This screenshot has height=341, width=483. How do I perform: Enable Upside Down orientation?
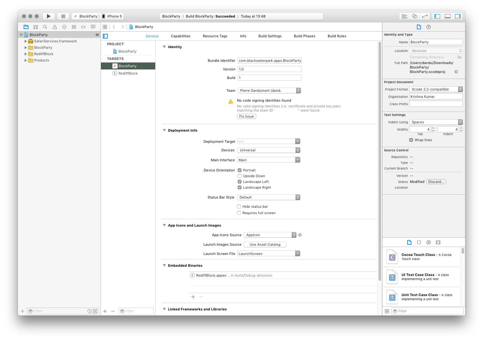[x=240, y=176]
